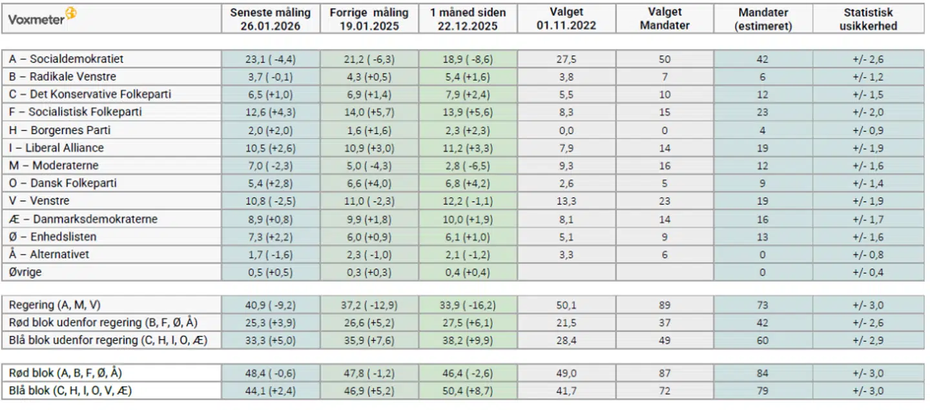This screenshot has width=930, height=410.
Task: Select the 'Valget 01.11.2022' column header
Action: pyautogui.click(x=566, y=19)
